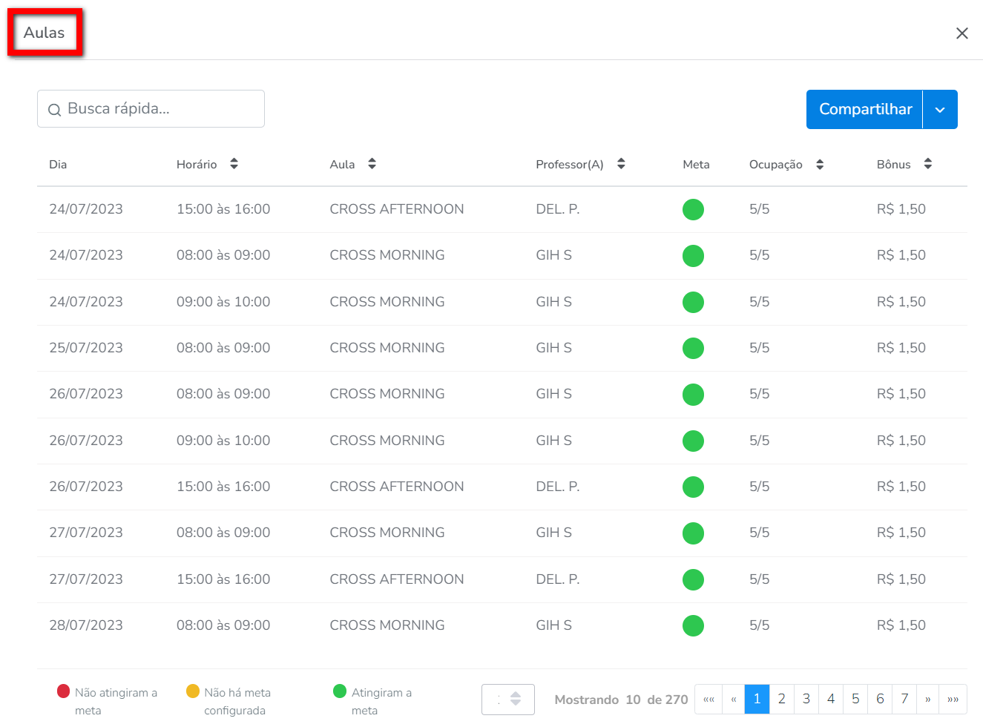The image size is (983, 727).
Task: Select page 4 in pagination
Action: [831, 699]
